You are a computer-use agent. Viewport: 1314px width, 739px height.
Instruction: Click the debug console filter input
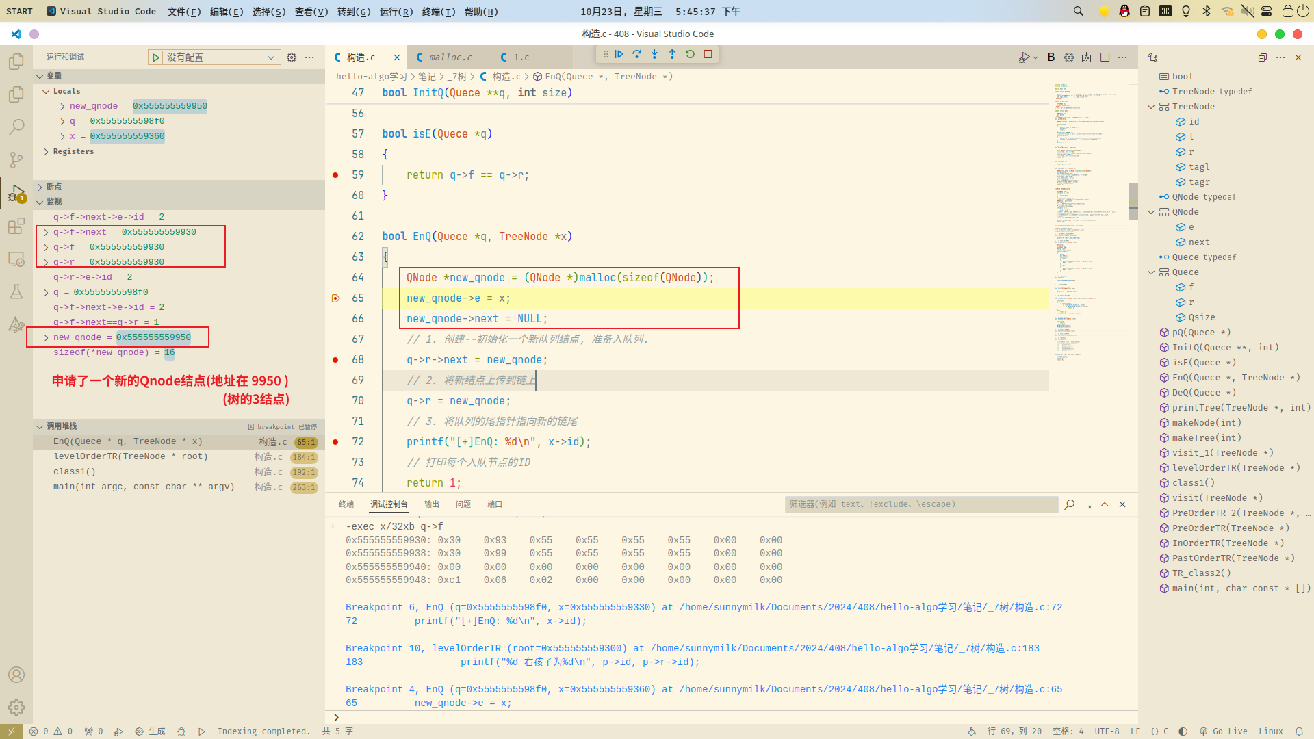coord(920,504)
